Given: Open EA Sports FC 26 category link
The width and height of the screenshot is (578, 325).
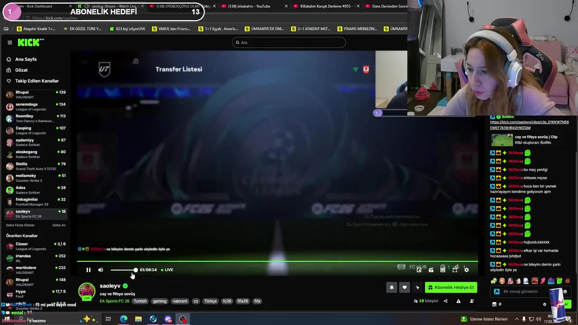Looking at the screenshot, I should click(114, 301).
